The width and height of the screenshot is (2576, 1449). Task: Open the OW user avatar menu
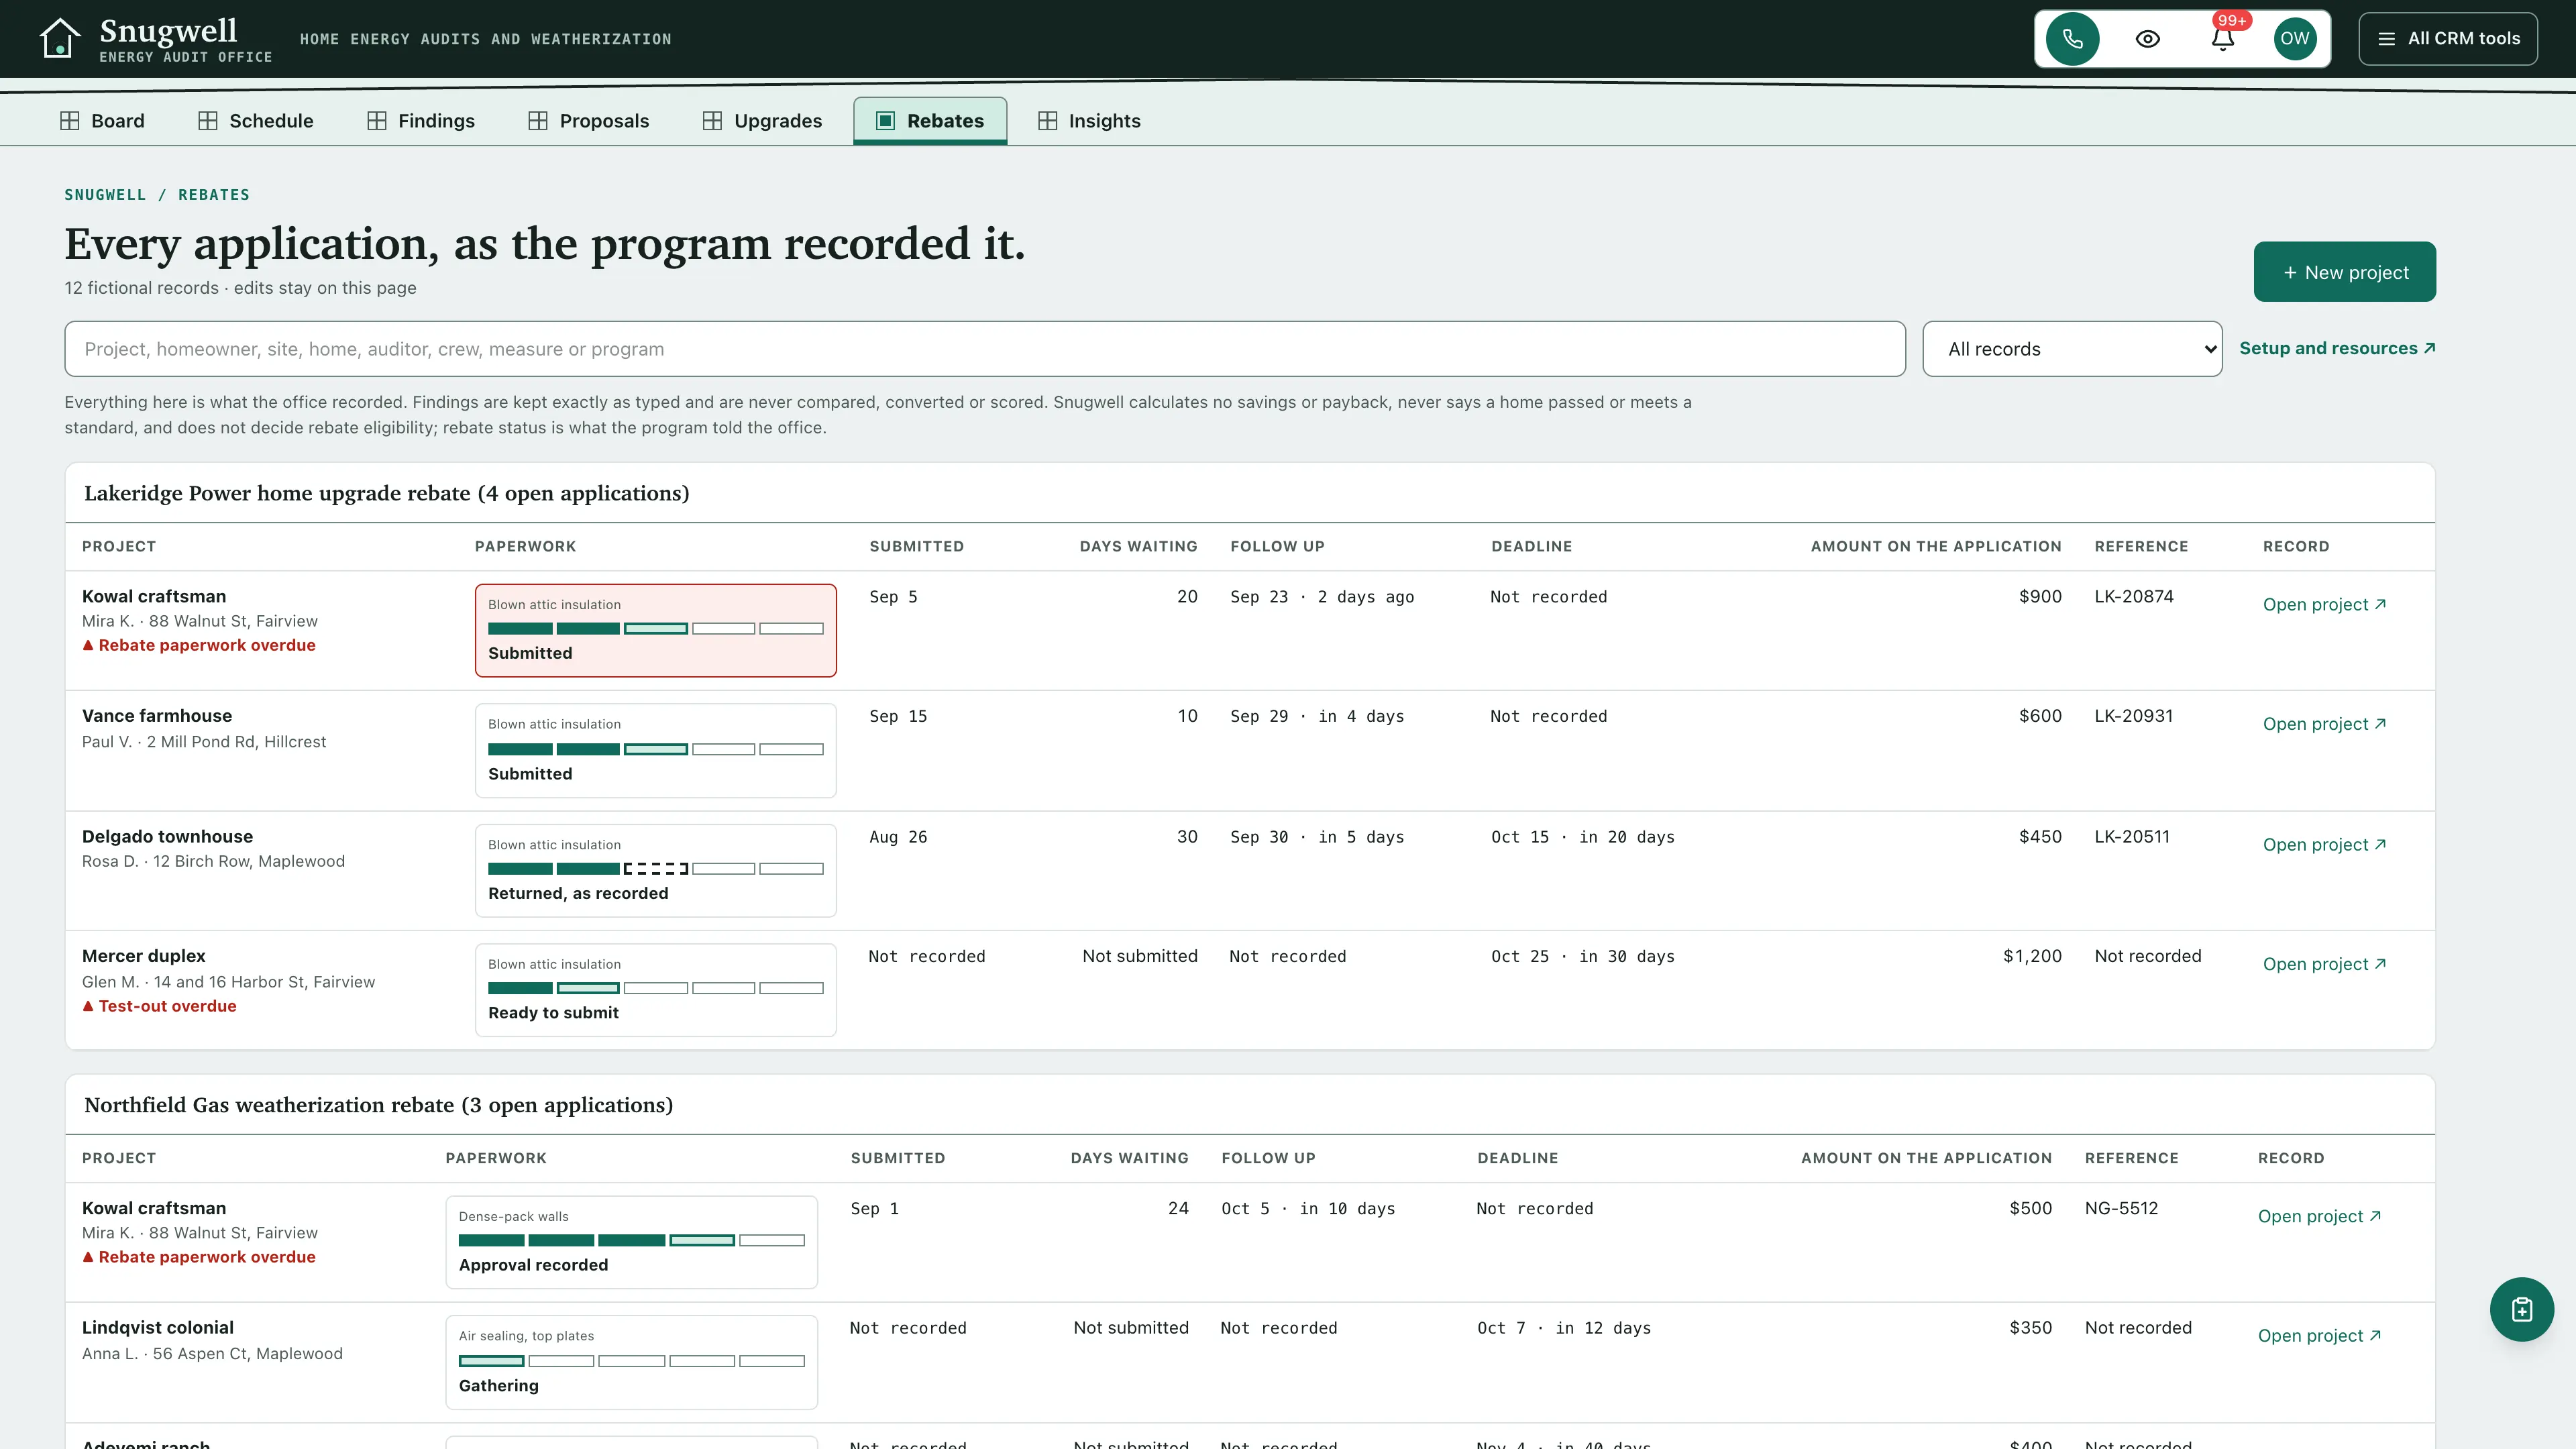[2295, 39]
